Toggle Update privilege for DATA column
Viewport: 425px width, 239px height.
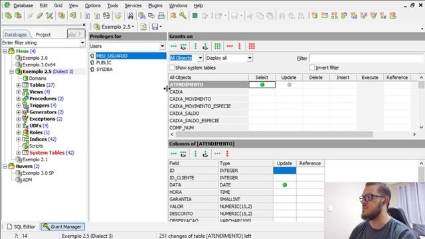[x=285, y=185]
